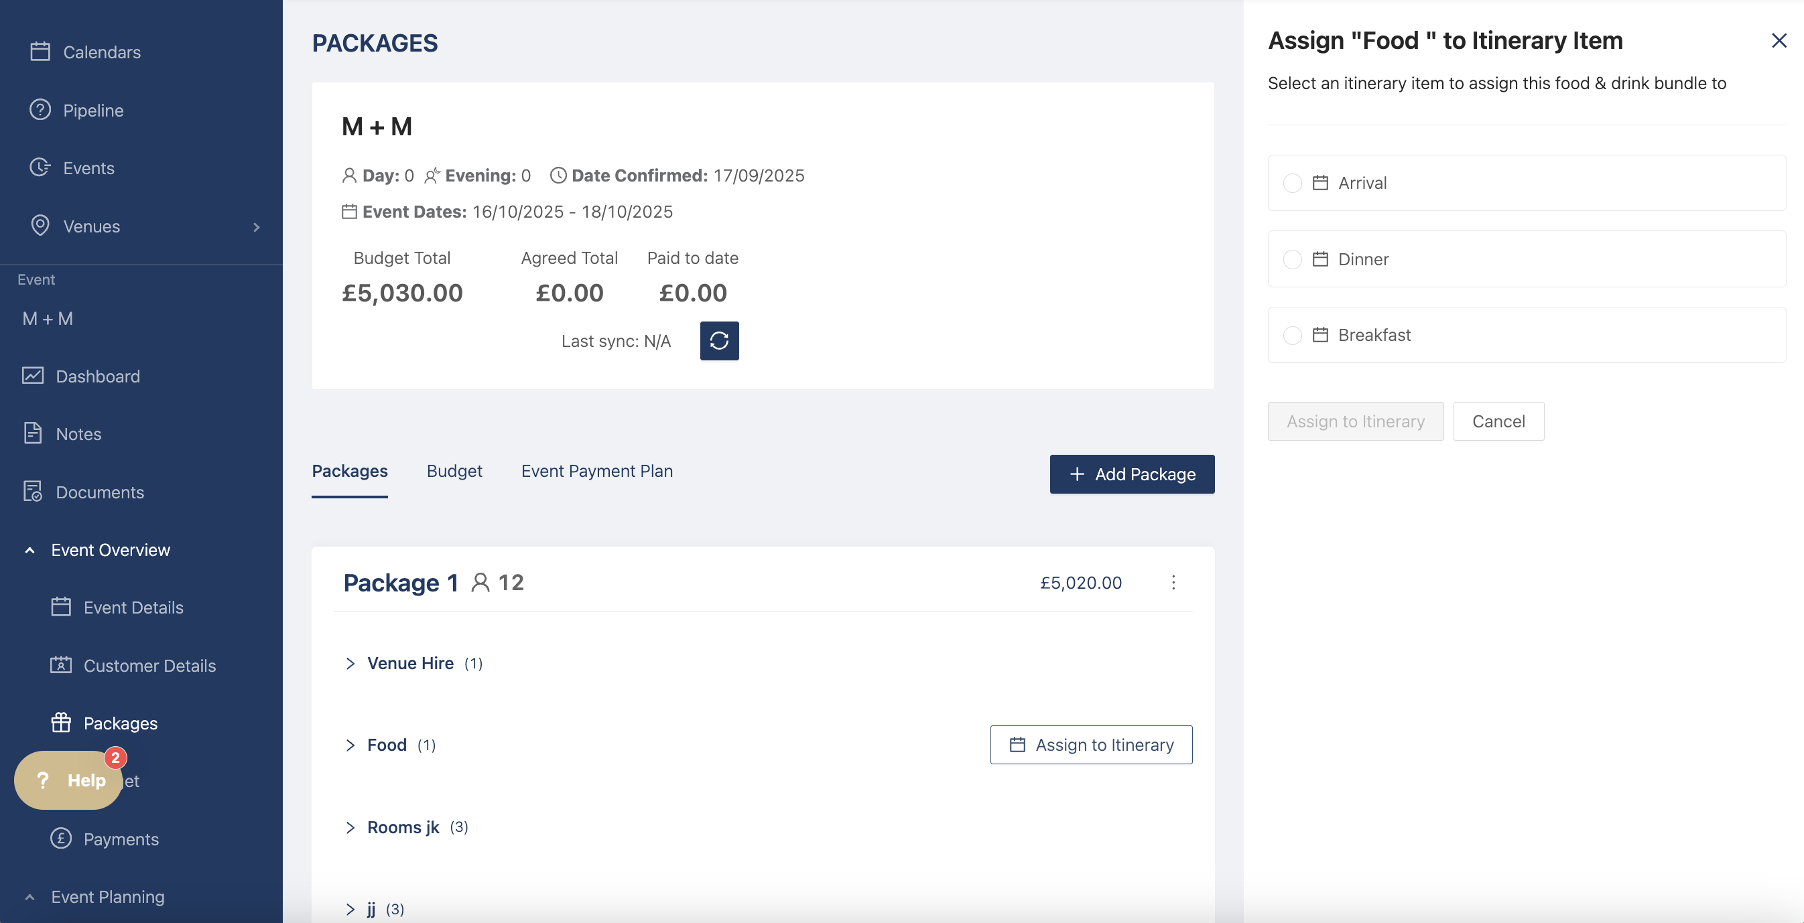
Task: Open Package 1 three-dot options menu
Action: coord(1173,582)
